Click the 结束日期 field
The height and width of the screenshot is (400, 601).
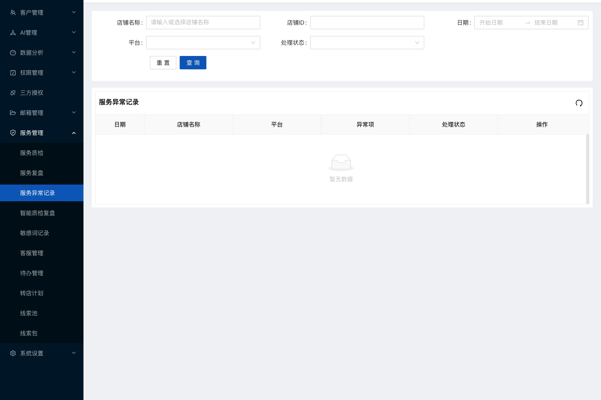tap(554, 23)
